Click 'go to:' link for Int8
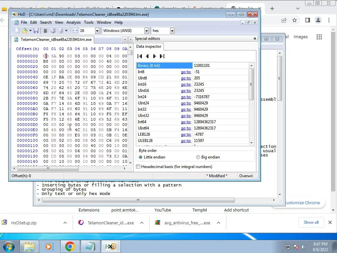Screen dimensions: 337x253 186,72
